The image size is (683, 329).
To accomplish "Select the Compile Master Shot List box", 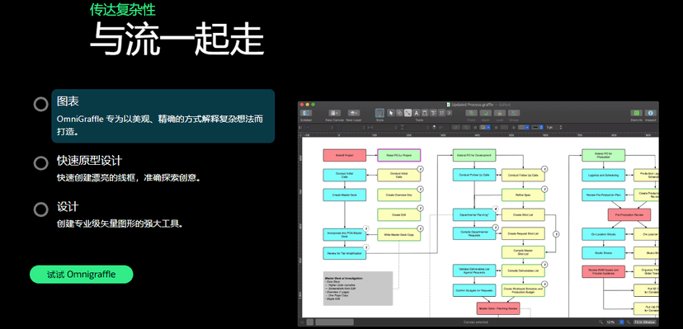I will (523, 252).
